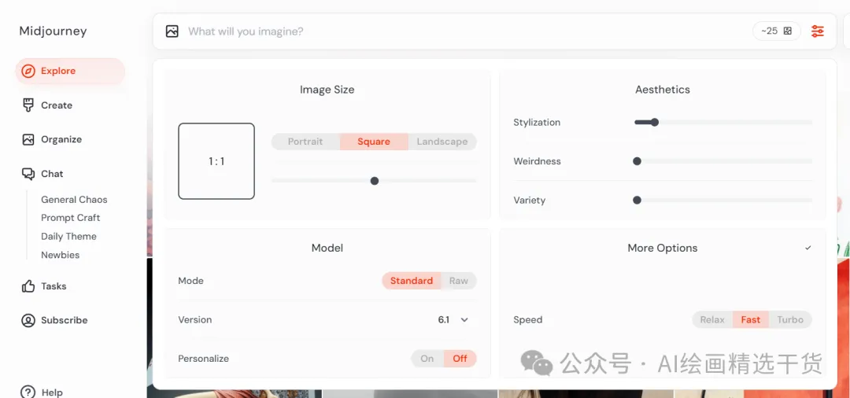Image resolution: width=850 pixels, height=398 pixels.
Task: Click the Midjourney logo text
Action: point(54,31)
